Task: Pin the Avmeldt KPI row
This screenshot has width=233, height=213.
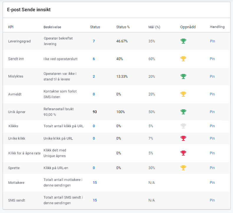Action: pyautogui.click(x=212, y=94)
